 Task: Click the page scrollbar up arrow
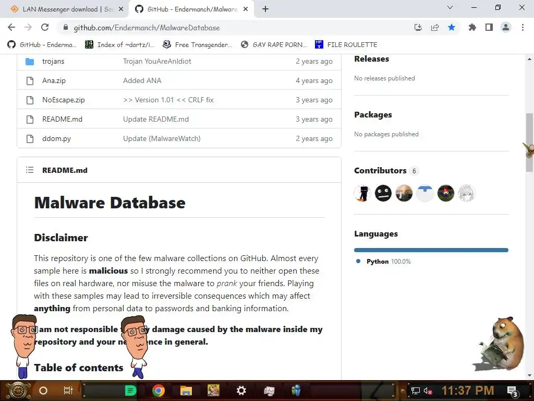(529, 59)
